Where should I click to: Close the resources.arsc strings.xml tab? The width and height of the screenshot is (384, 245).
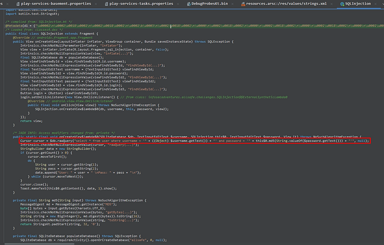click(331, 4)
